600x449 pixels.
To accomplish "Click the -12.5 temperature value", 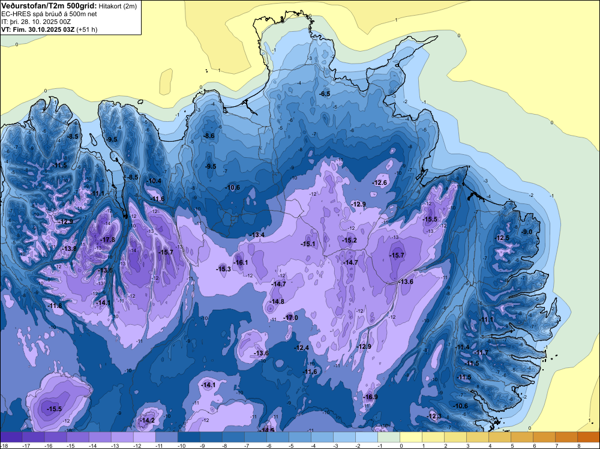I will pos(502,238).
